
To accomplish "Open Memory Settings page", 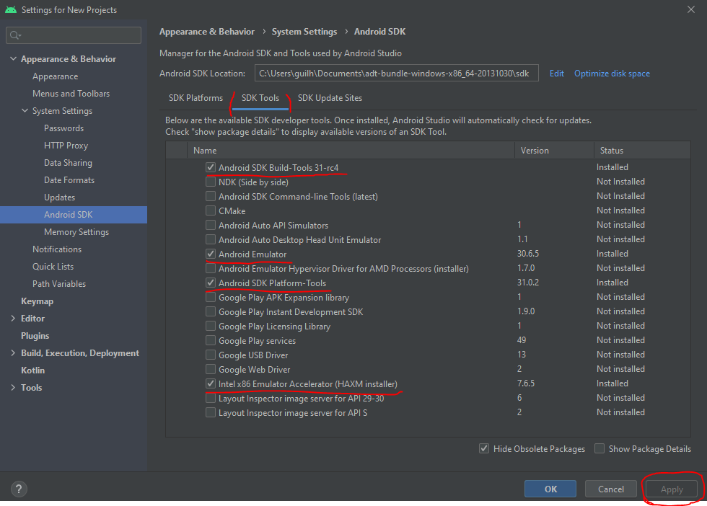I will [x=76, y=232].
